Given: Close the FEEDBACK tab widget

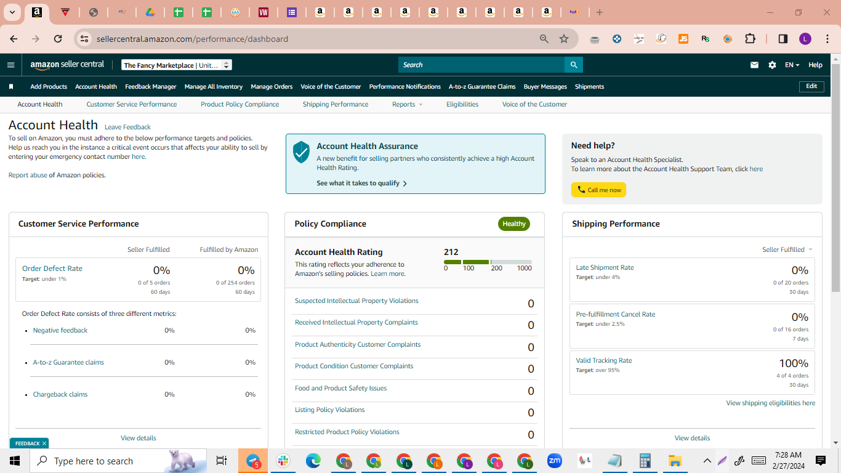Looking at the screenshot, I should click(44, 443).
